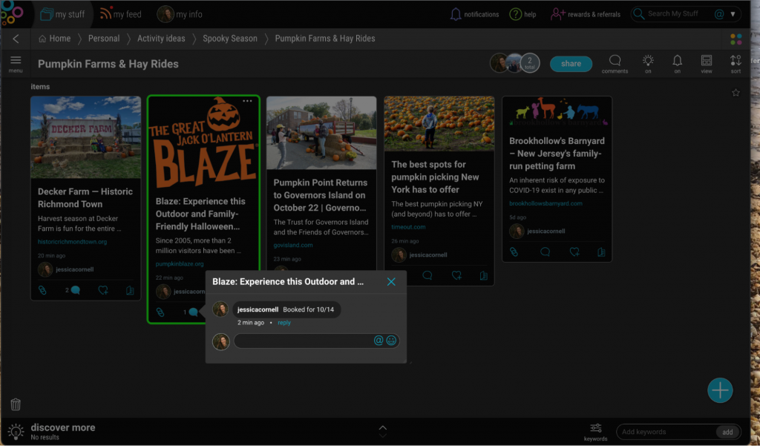Image resolution: width=760 pixels, height=446 pixels.
Task: Open the search options dropdown arrow
Action: pyautogui.click(x=733, y=14)
